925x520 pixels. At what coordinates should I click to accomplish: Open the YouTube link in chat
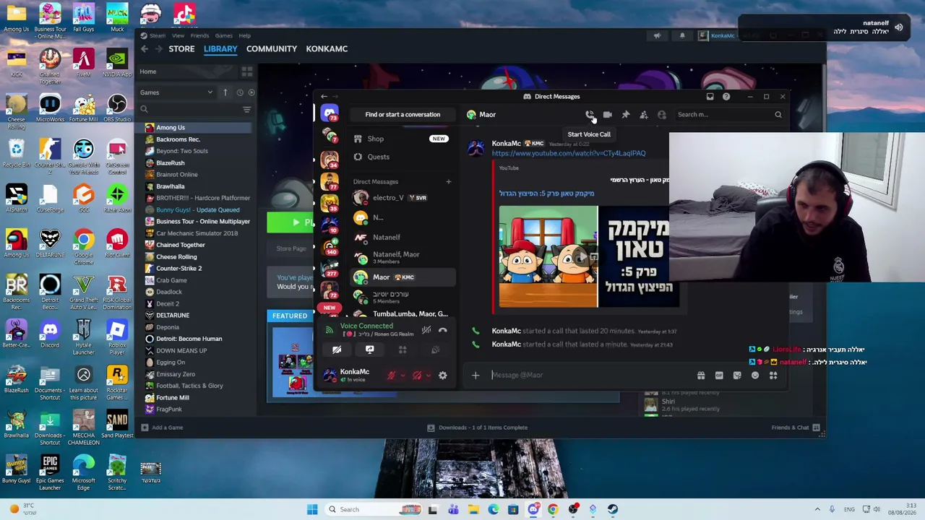pos(569,153)
